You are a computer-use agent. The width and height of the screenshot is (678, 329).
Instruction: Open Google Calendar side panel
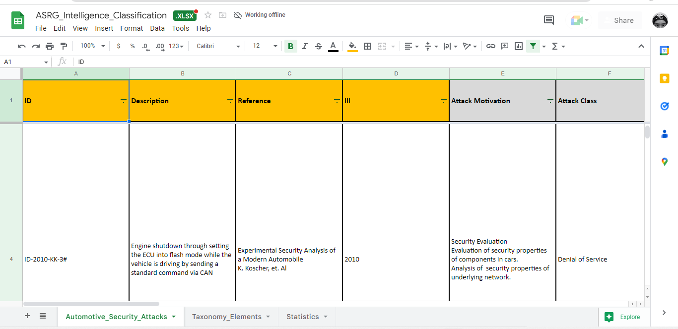[665, 50]
